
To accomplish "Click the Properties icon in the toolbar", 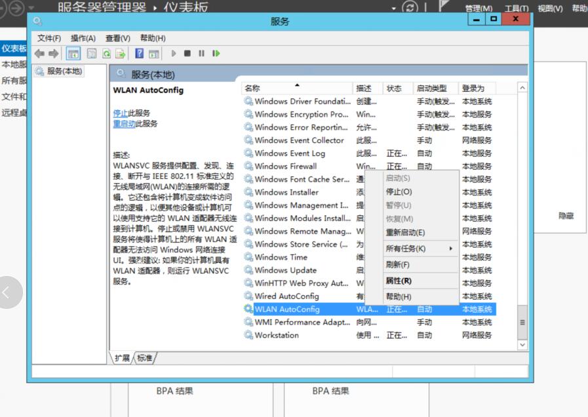I will coord(92,53).
